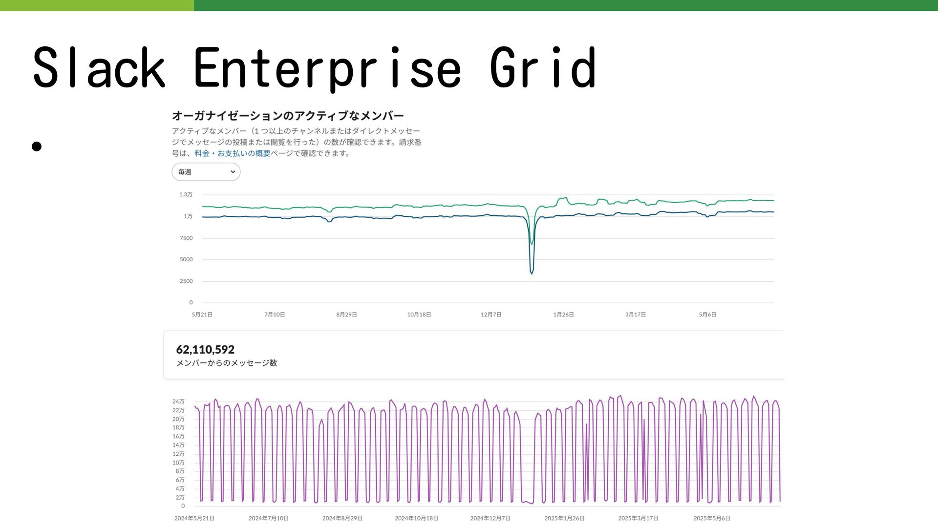Click the 2025年1月26日 date label
Image resolution: width=938 pixels, height=528 pixels.
point(564,518)
